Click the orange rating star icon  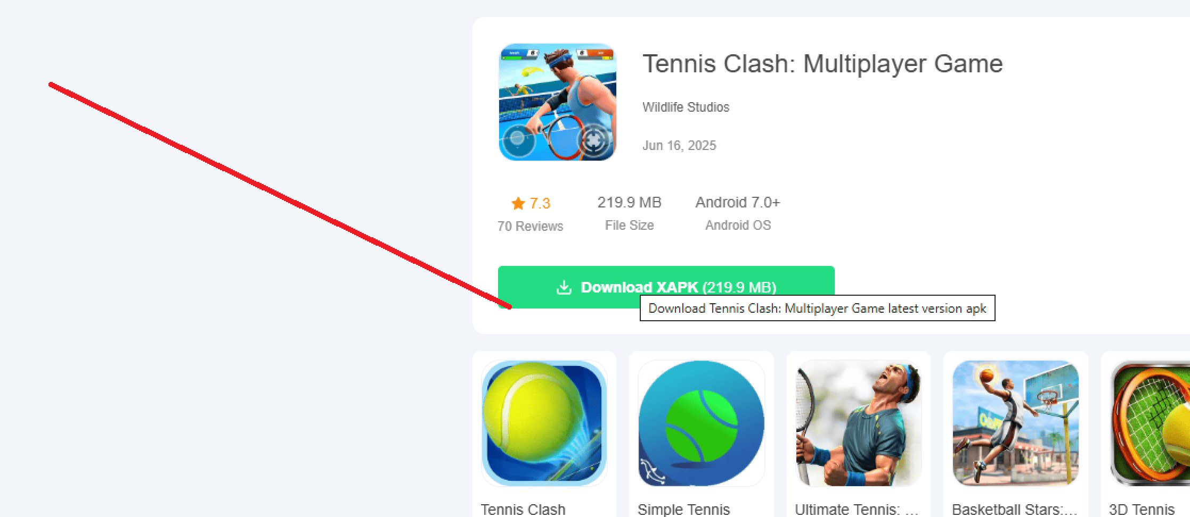[x=518, y=203]
